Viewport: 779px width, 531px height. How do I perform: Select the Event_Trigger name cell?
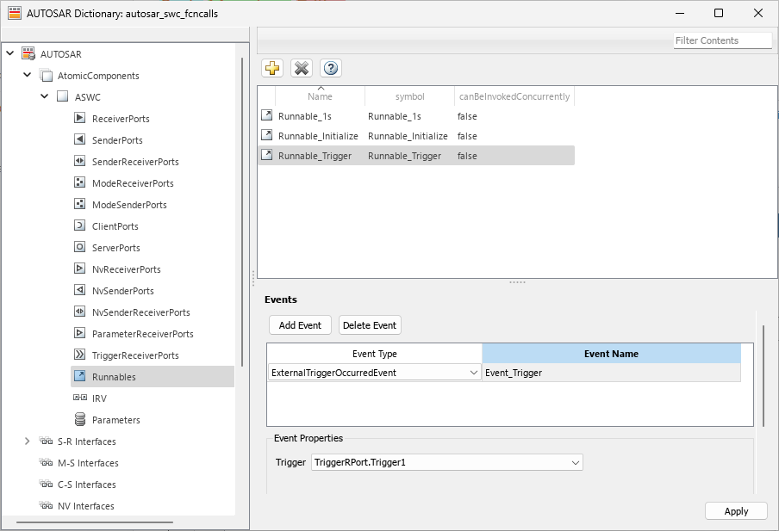click(611, 373)
